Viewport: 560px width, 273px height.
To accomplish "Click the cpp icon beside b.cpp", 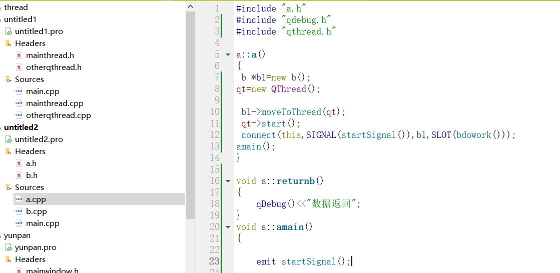I will [x=20, y=211].
